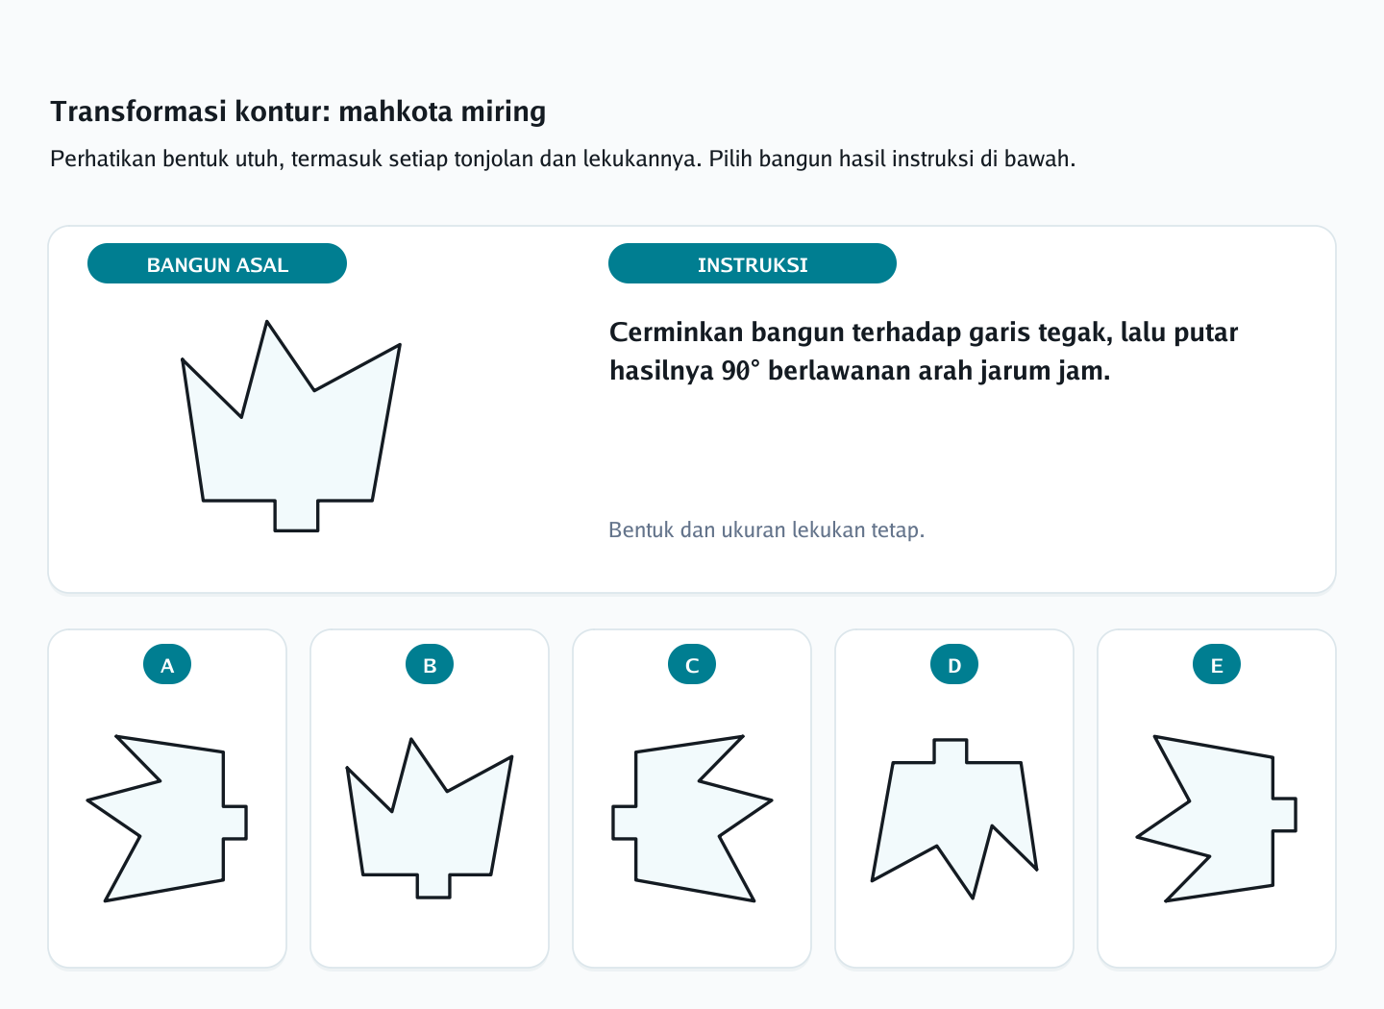
Task: Select answer option C badge
Action: [692, 664]
